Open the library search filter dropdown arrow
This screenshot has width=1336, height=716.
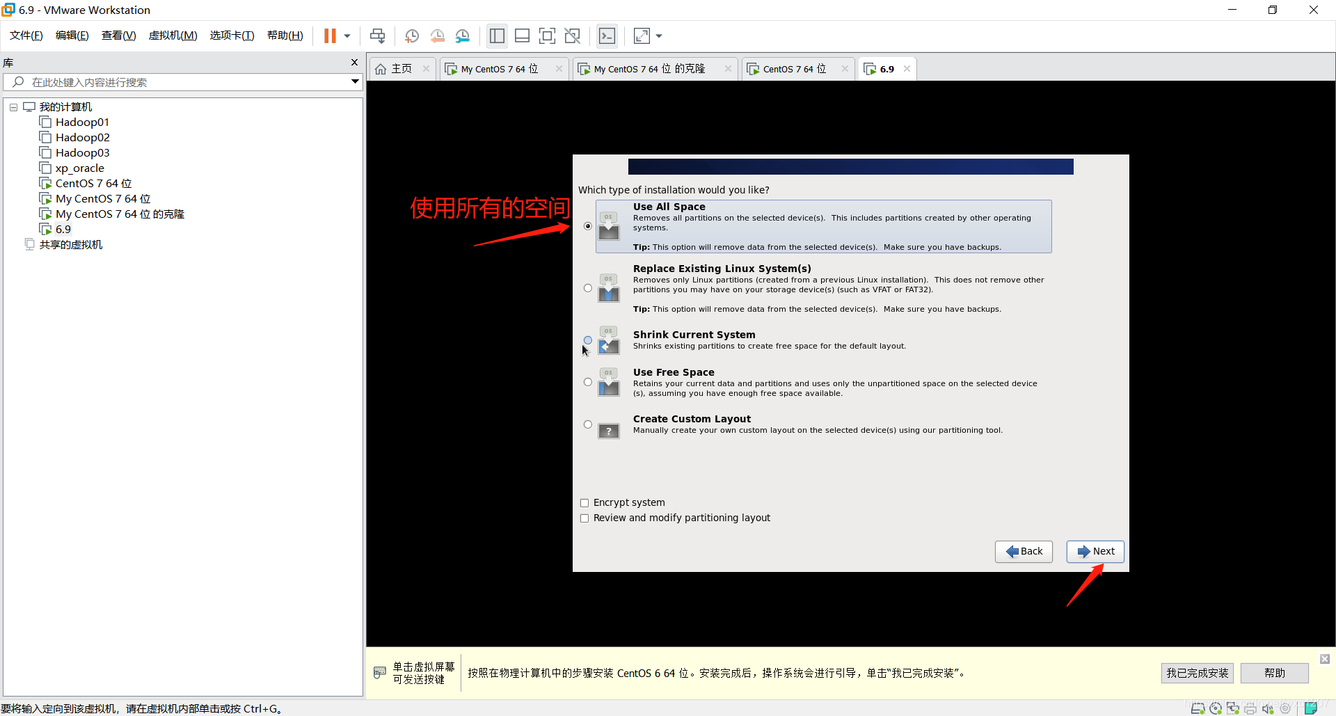[355, 82]
